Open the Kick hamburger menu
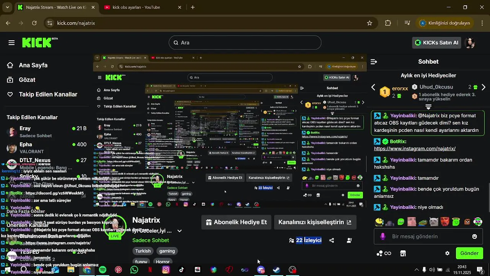This screenshot has height=276, width=490. point(11,43)
